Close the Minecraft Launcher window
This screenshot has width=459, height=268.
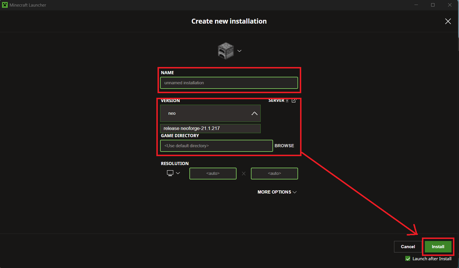point(450,5)
